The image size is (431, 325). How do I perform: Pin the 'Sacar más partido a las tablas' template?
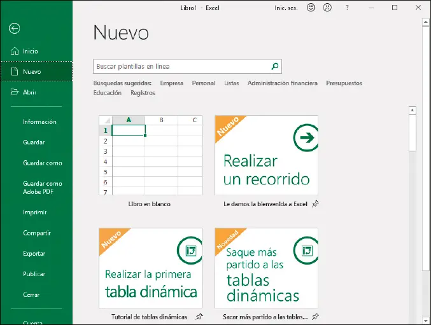(315, 317)
